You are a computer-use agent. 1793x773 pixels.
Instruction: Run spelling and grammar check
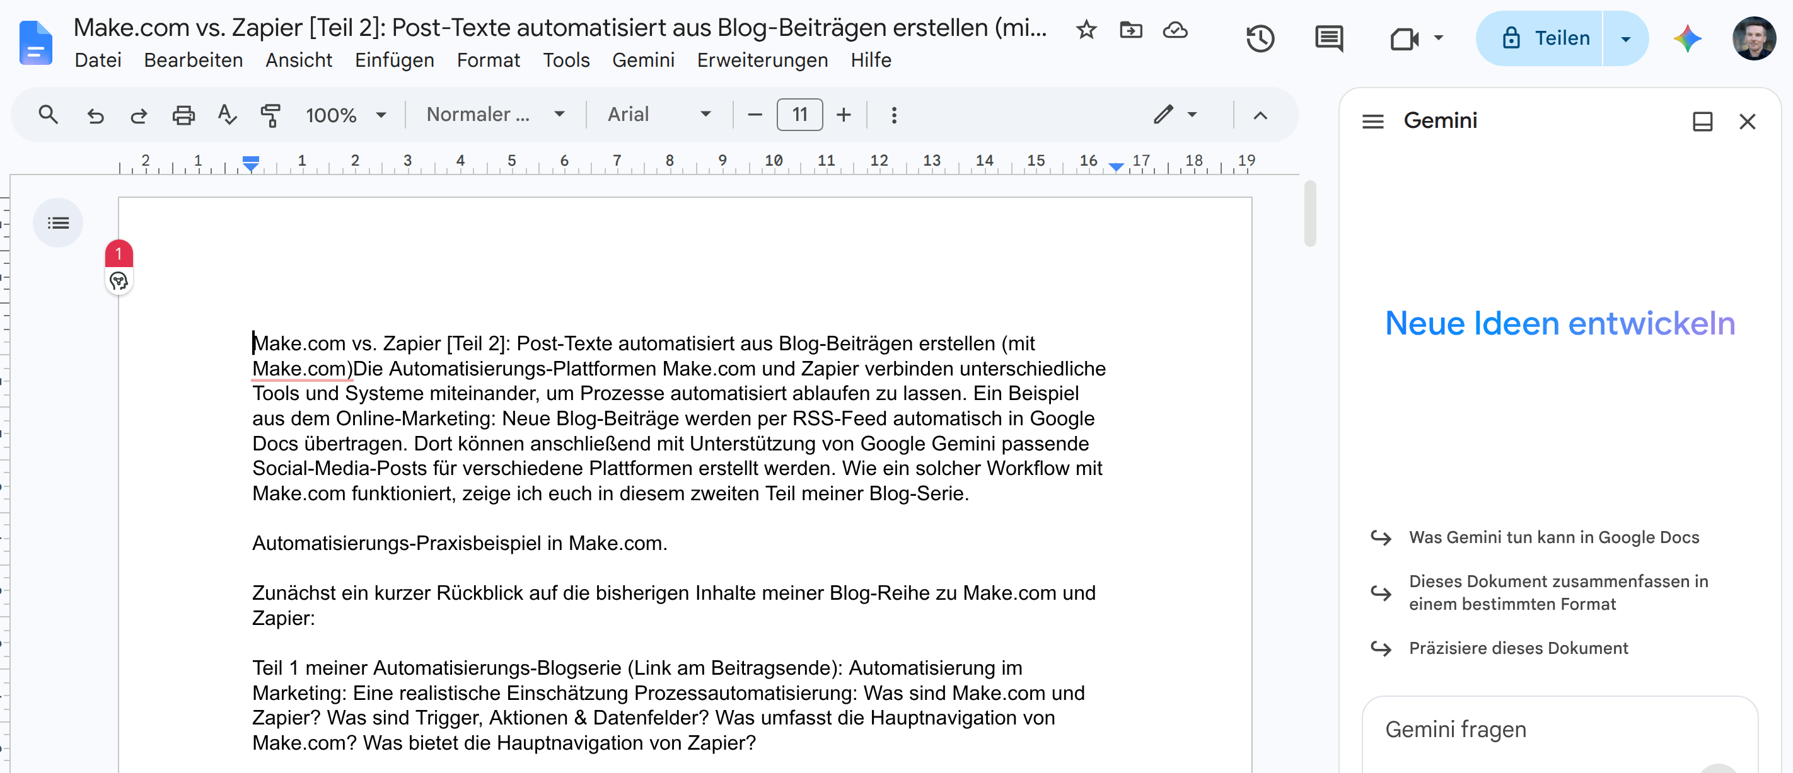pos(227,114)
